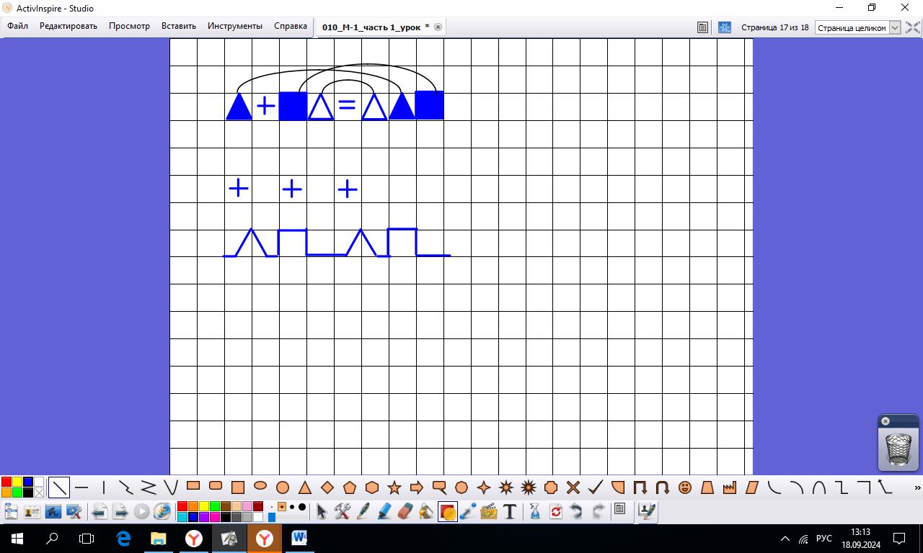Select the vertical line shape
Screen dimensions: 923x553
coord(104,487)
